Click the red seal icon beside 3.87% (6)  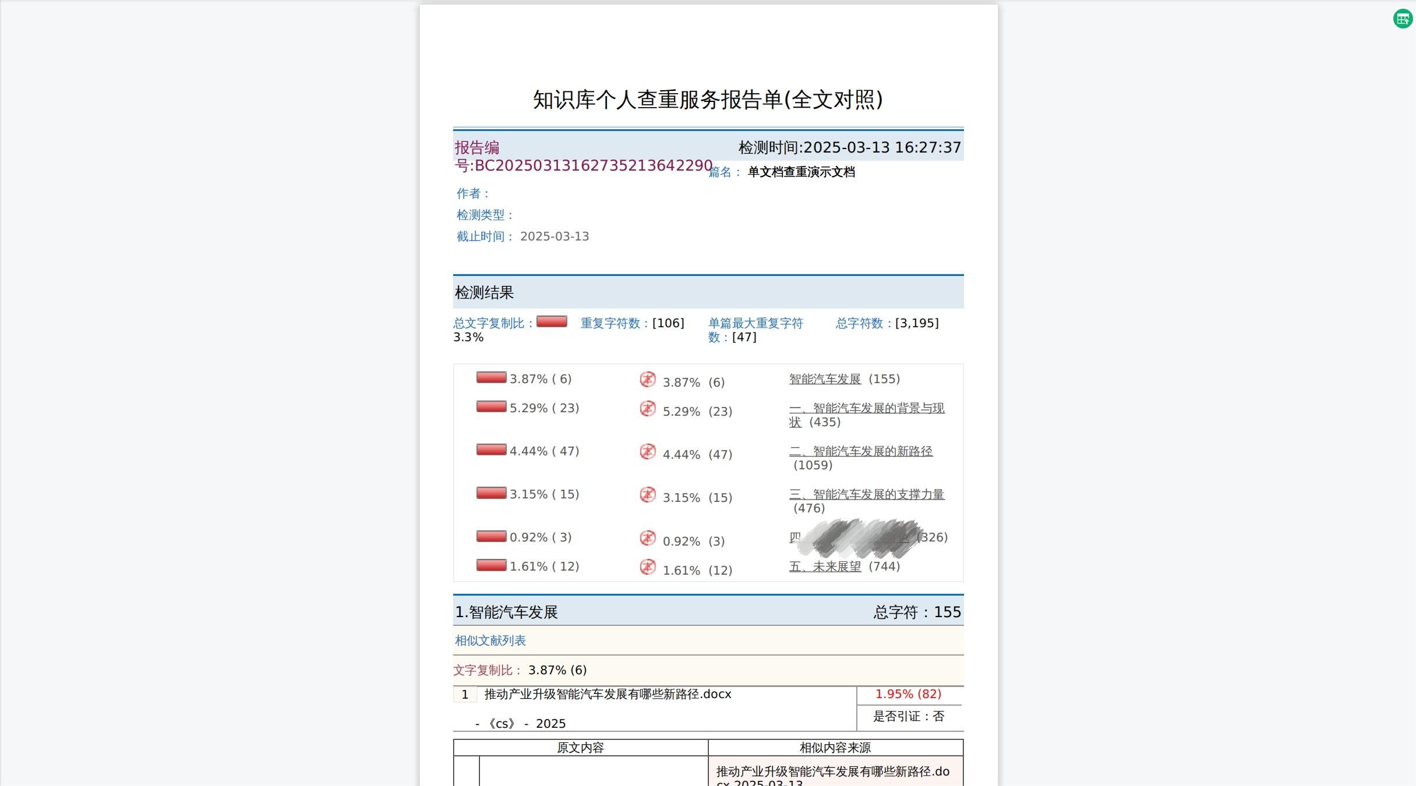[647, 381]
